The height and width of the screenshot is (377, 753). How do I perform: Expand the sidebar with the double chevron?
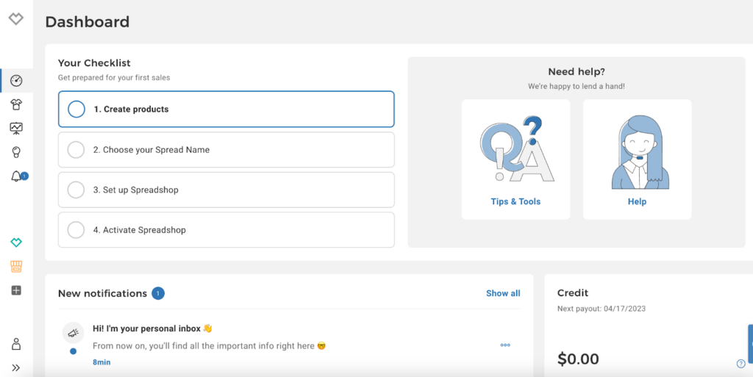(x=16, y=367)
